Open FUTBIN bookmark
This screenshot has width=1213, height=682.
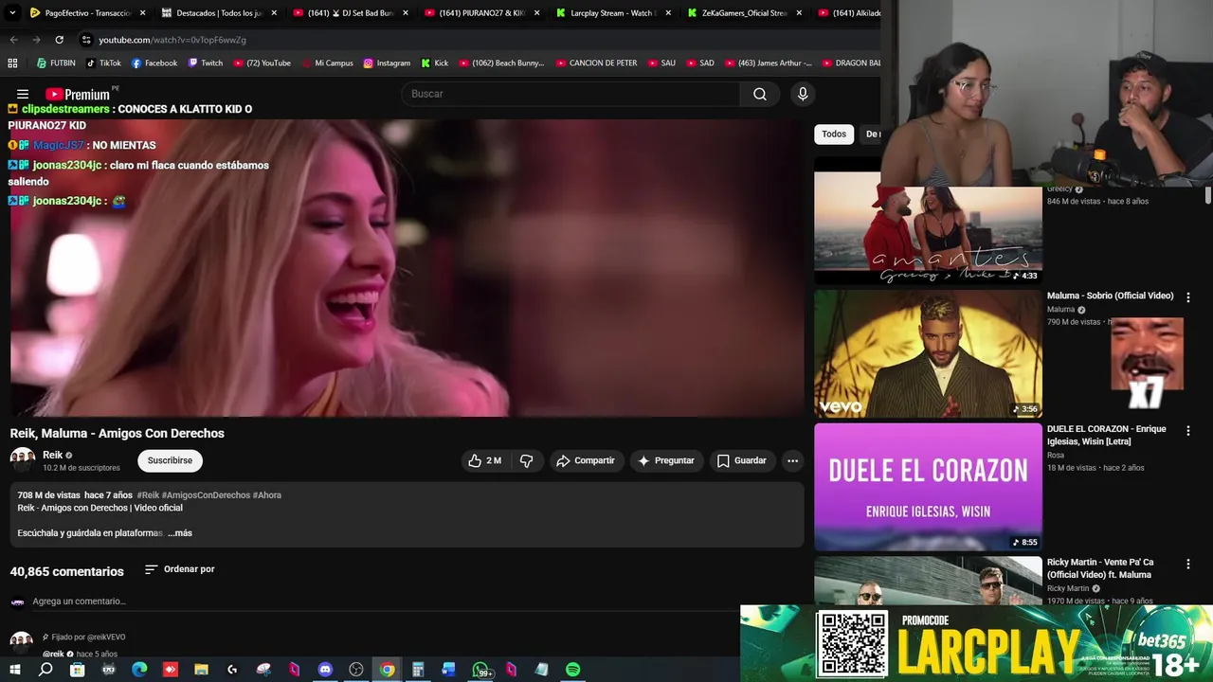(x=55, y=63)
